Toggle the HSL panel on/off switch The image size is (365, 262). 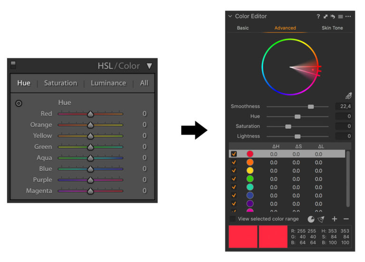(13, 65)
